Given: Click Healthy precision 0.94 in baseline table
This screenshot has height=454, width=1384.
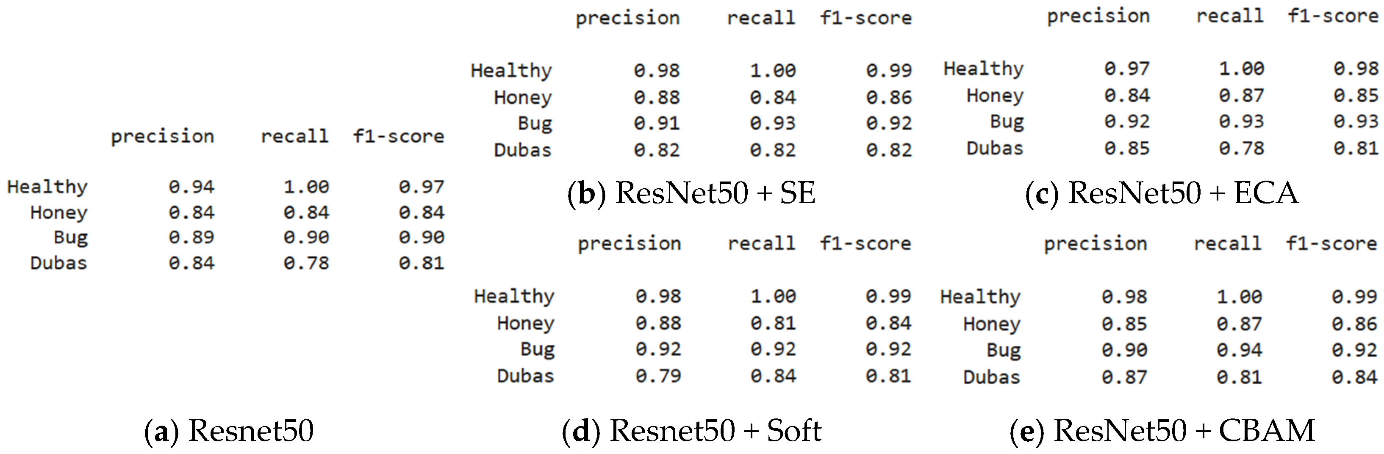Looking at the screenshot, I should [x=191, y=187].
